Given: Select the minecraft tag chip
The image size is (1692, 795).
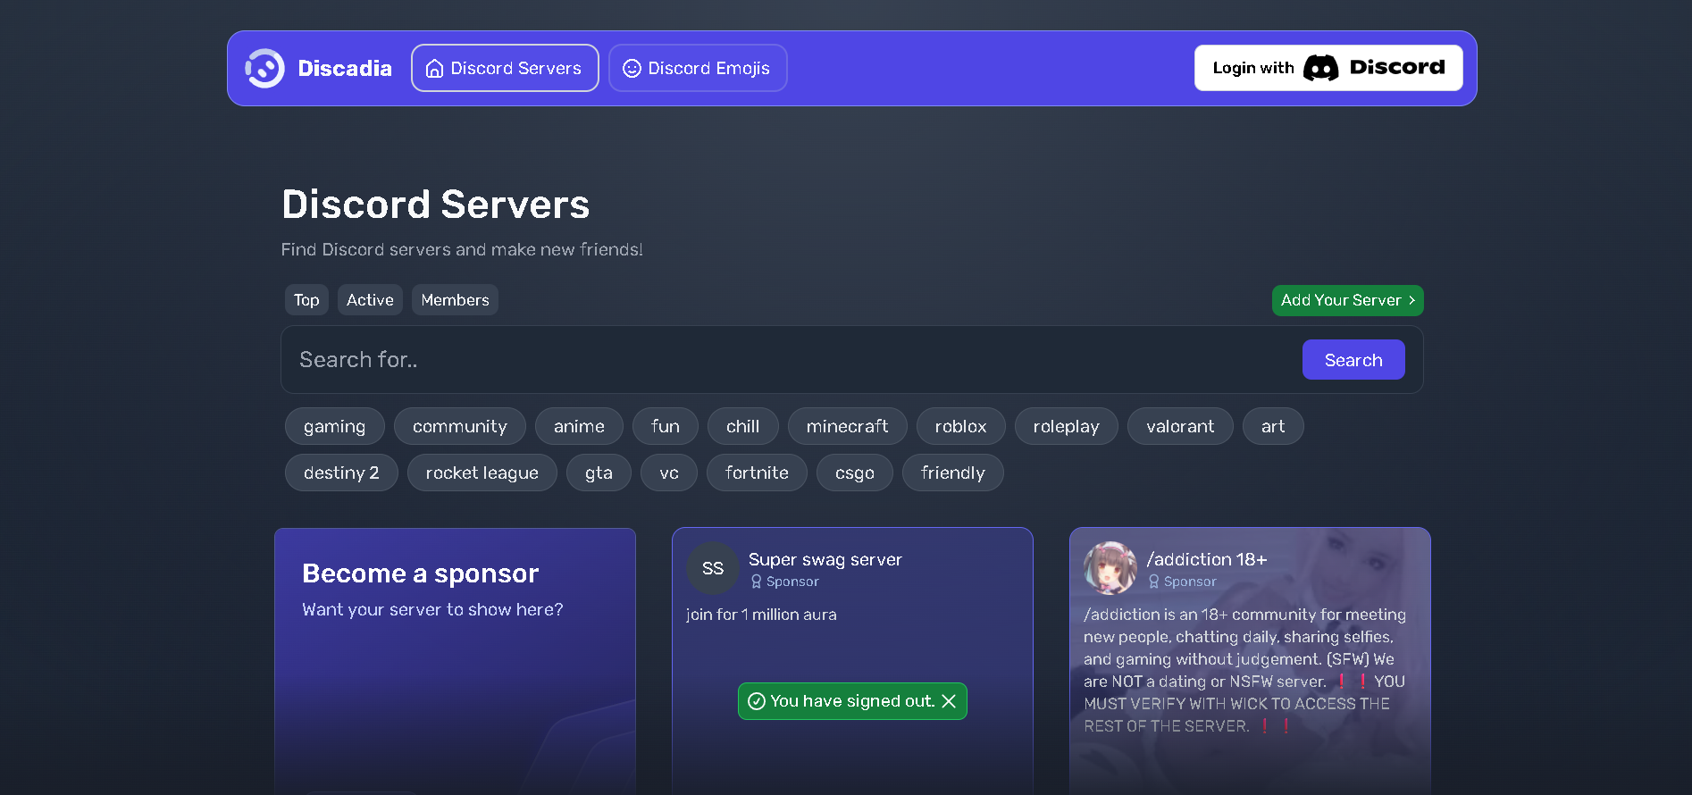Looking at the screenshot, I should point(847,427).
